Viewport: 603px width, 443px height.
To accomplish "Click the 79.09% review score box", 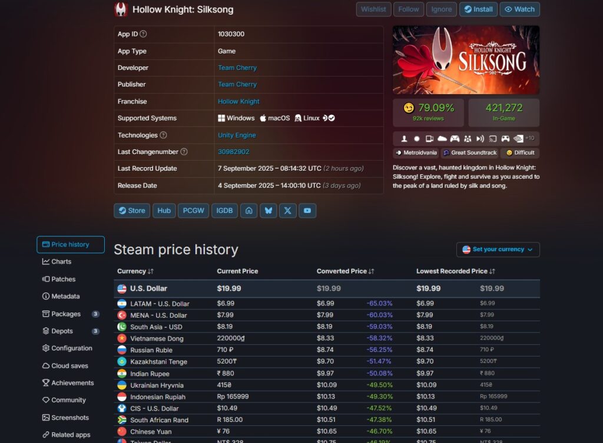I will pos(429,112).
